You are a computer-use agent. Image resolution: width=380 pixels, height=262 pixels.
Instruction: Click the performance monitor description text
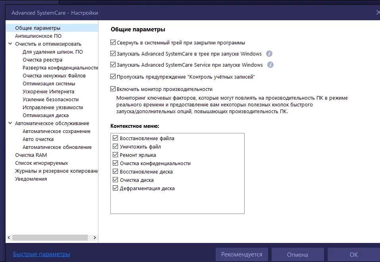tap(232, 105)
